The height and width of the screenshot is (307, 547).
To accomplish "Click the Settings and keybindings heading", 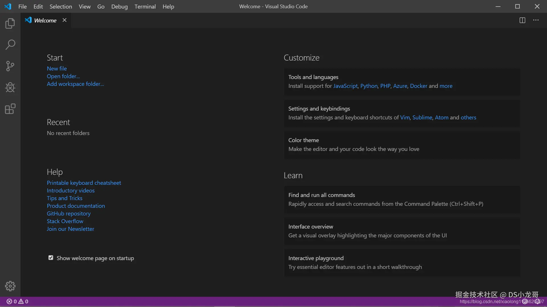I will (319, 109).
